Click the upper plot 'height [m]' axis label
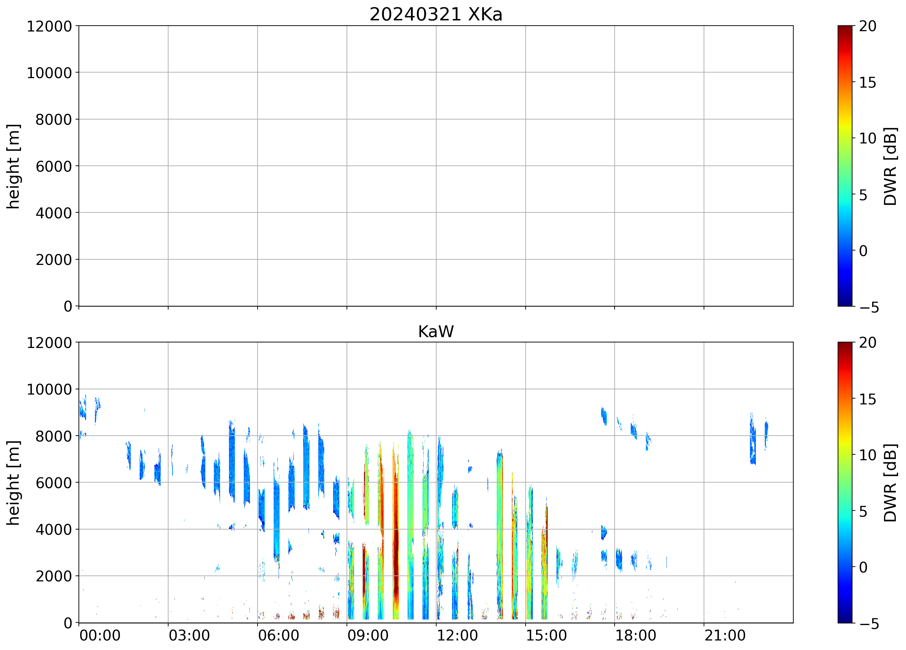Image resolution: width=906 pixels, height=650 pixels. tap(13, 166)
